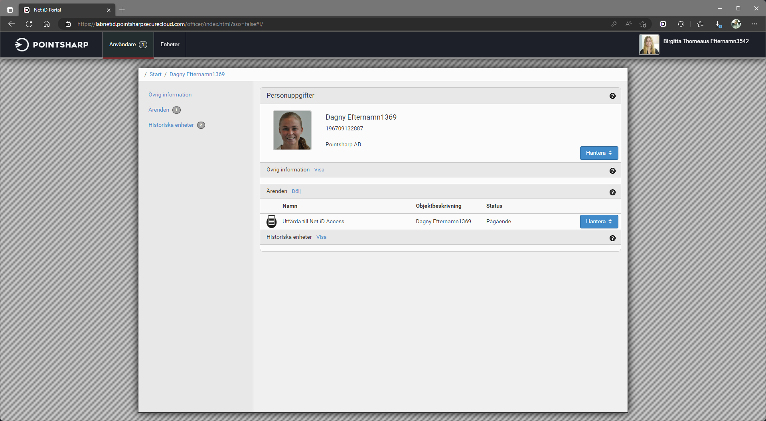Click the Pågående status cell
The width and height of the screenshot is (766, 421).
pos(498,221)
